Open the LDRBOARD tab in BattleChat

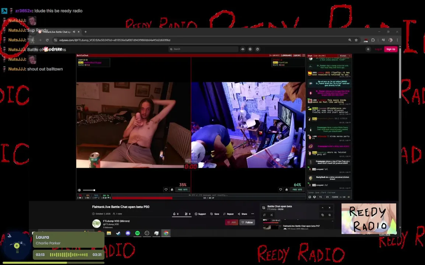click(287, 55)
